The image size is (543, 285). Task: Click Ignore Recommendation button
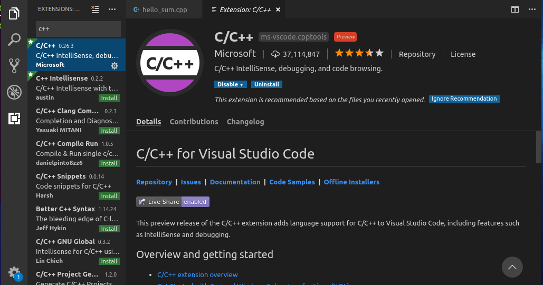point(464,99)
